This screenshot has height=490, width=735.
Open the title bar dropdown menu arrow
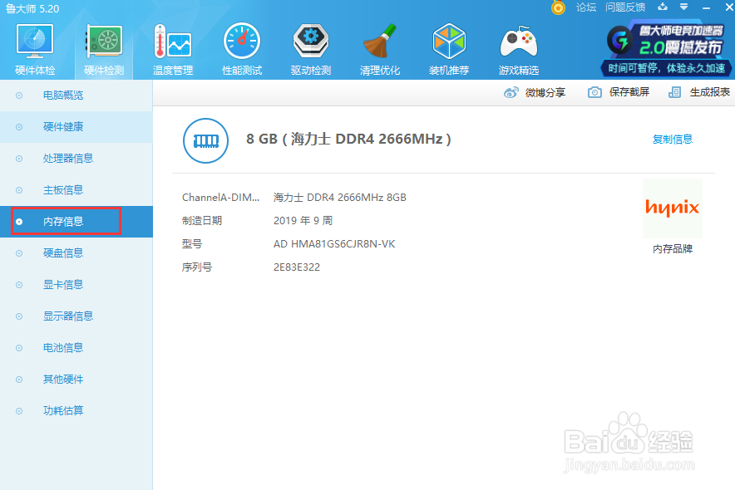[684, 7]
